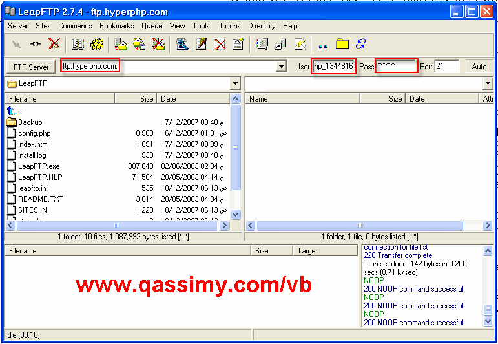
Task: Open the Server menu
Action: pos(18,26)
